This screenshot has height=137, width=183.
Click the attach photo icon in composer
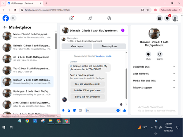[69, 110]
